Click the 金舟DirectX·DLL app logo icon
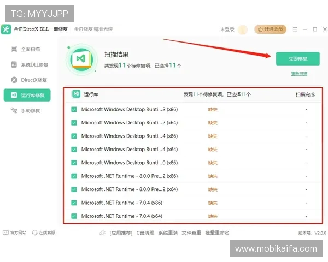Image resolution: width=328 pixels, height=262 pixels. [6, 29]
